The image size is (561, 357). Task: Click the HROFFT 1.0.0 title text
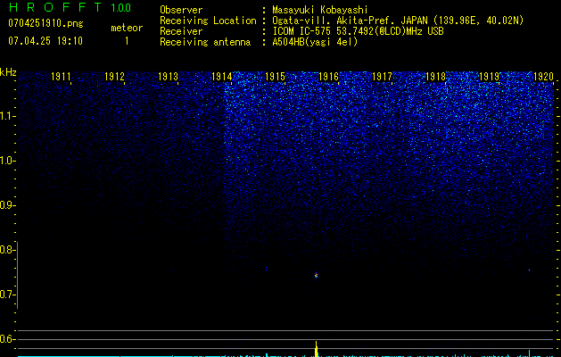point(70,7)
